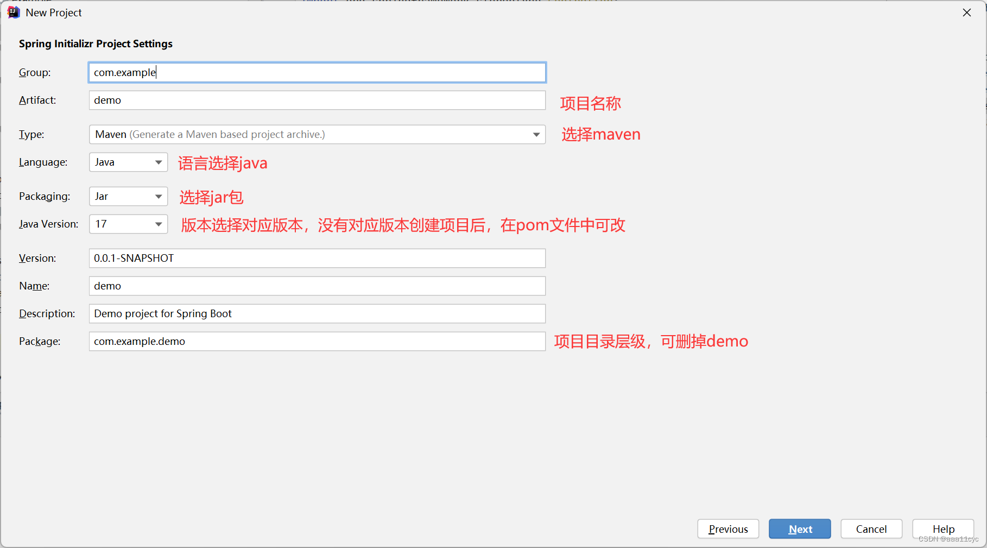Click the Package field com.example.demo
Screen dimensions: 987x548
317,341
